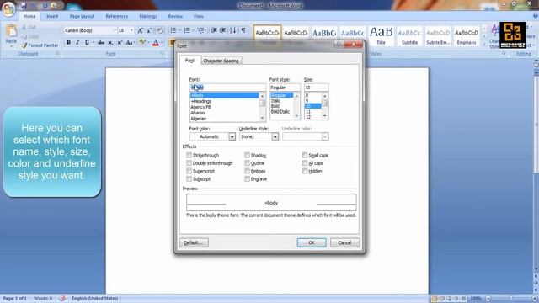The width and height of the screenshot is (539, 303).
Task: Toggle Show/Hide paragraph marks
Action: pyautogui.click(x=243, y=30)
